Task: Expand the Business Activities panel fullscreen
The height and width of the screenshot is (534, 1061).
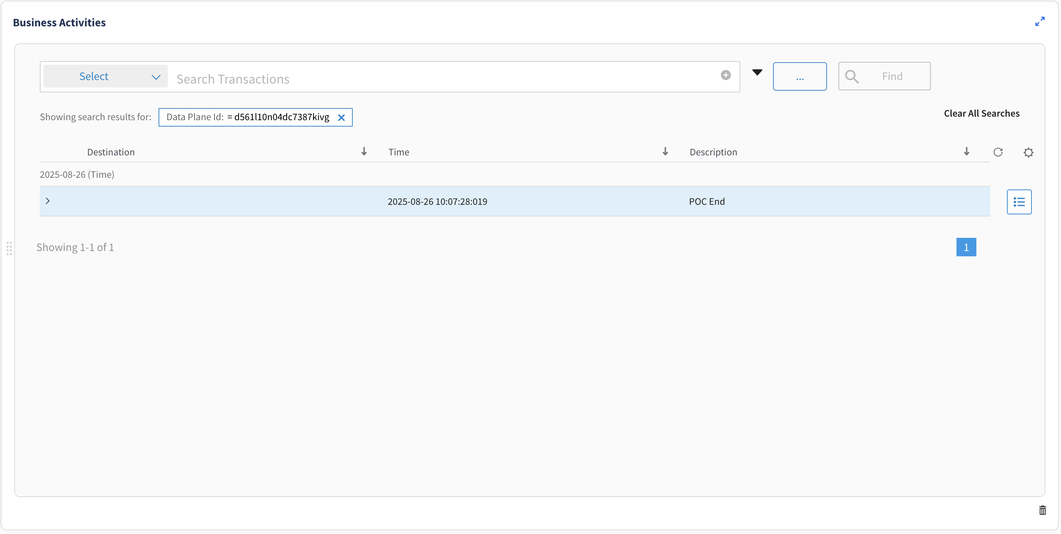Action: click(x=1040, y=21)
